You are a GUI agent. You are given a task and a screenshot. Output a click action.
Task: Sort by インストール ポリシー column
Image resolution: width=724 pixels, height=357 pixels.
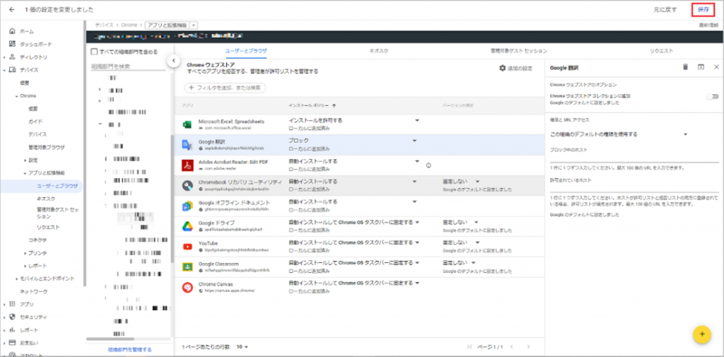point(312,105)
